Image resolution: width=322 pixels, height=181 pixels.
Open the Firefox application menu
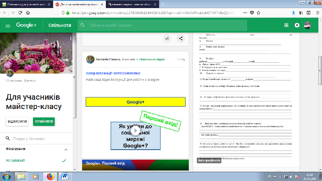pos(318,13)
